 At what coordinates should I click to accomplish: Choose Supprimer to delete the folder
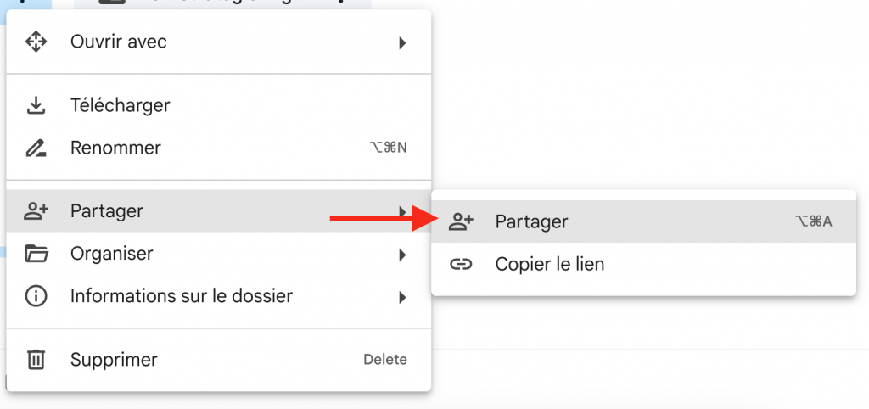[x=114, y=360]
